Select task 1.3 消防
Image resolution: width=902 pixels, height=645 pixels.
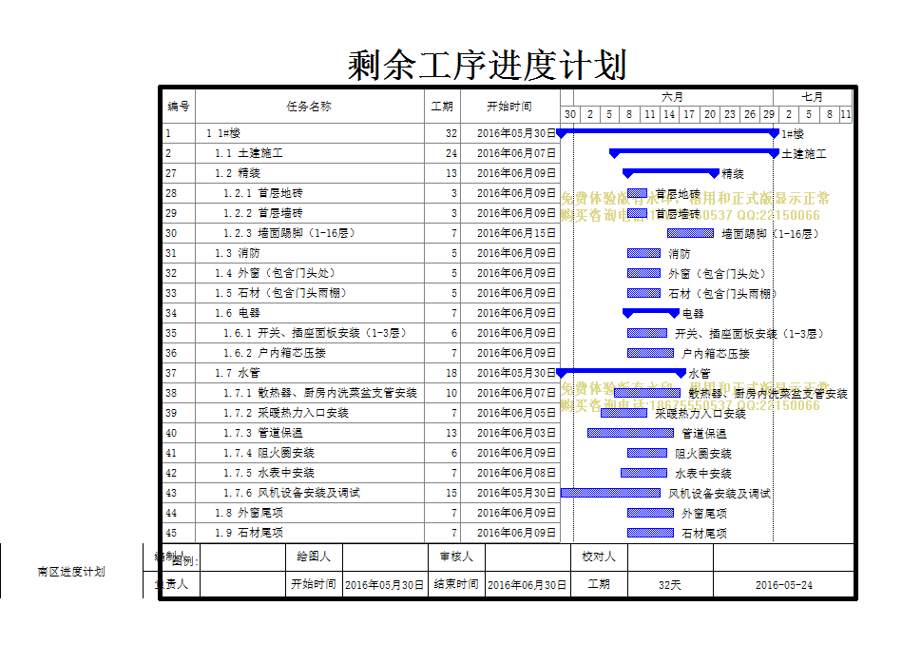[360, 253]
